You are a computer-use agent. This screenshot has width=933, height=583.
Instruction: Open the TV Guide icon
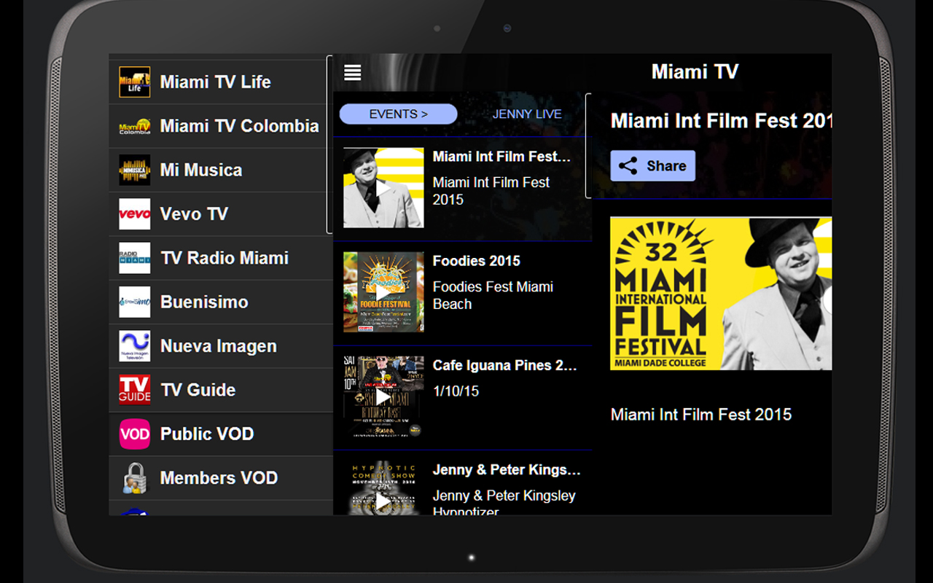[x=134, y=389]
